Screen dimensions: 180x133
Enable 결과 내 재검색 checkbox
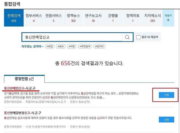click(138, 37)
